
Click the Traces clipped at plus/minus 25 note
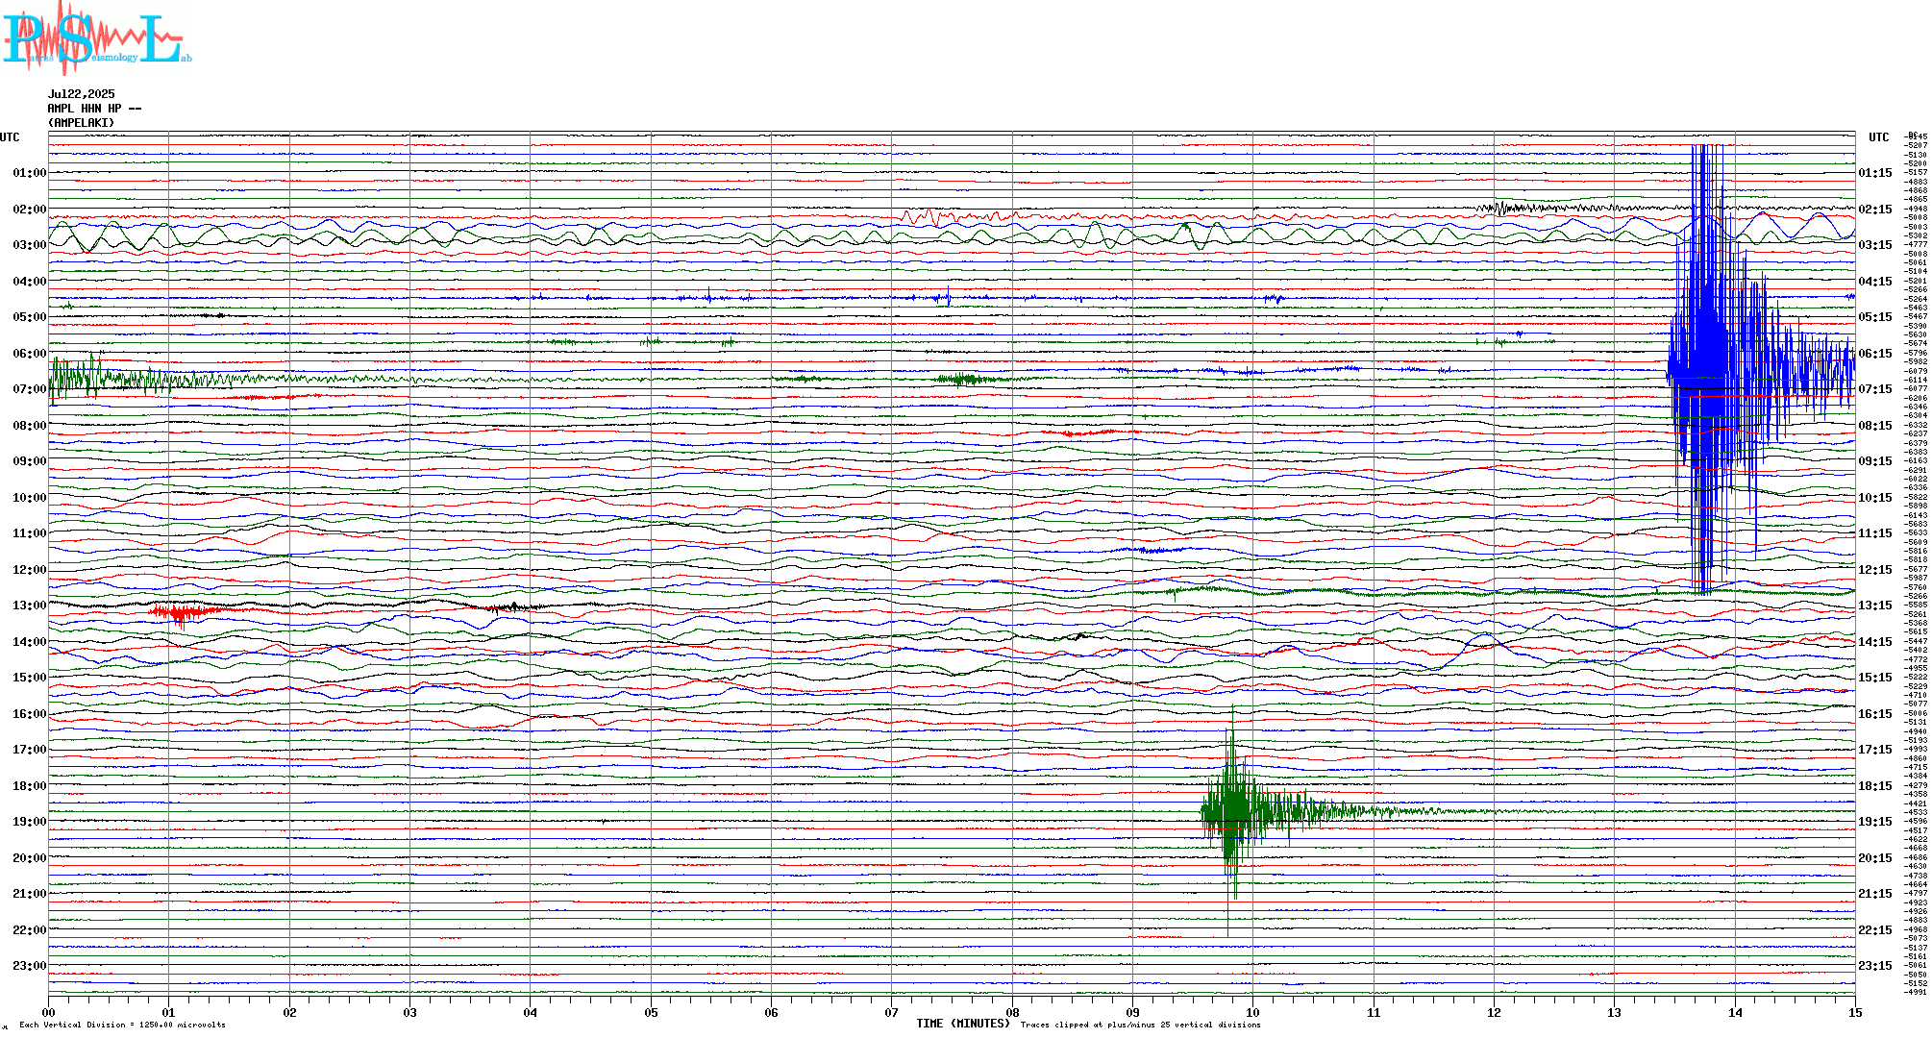click(x=1140, y=1025)
